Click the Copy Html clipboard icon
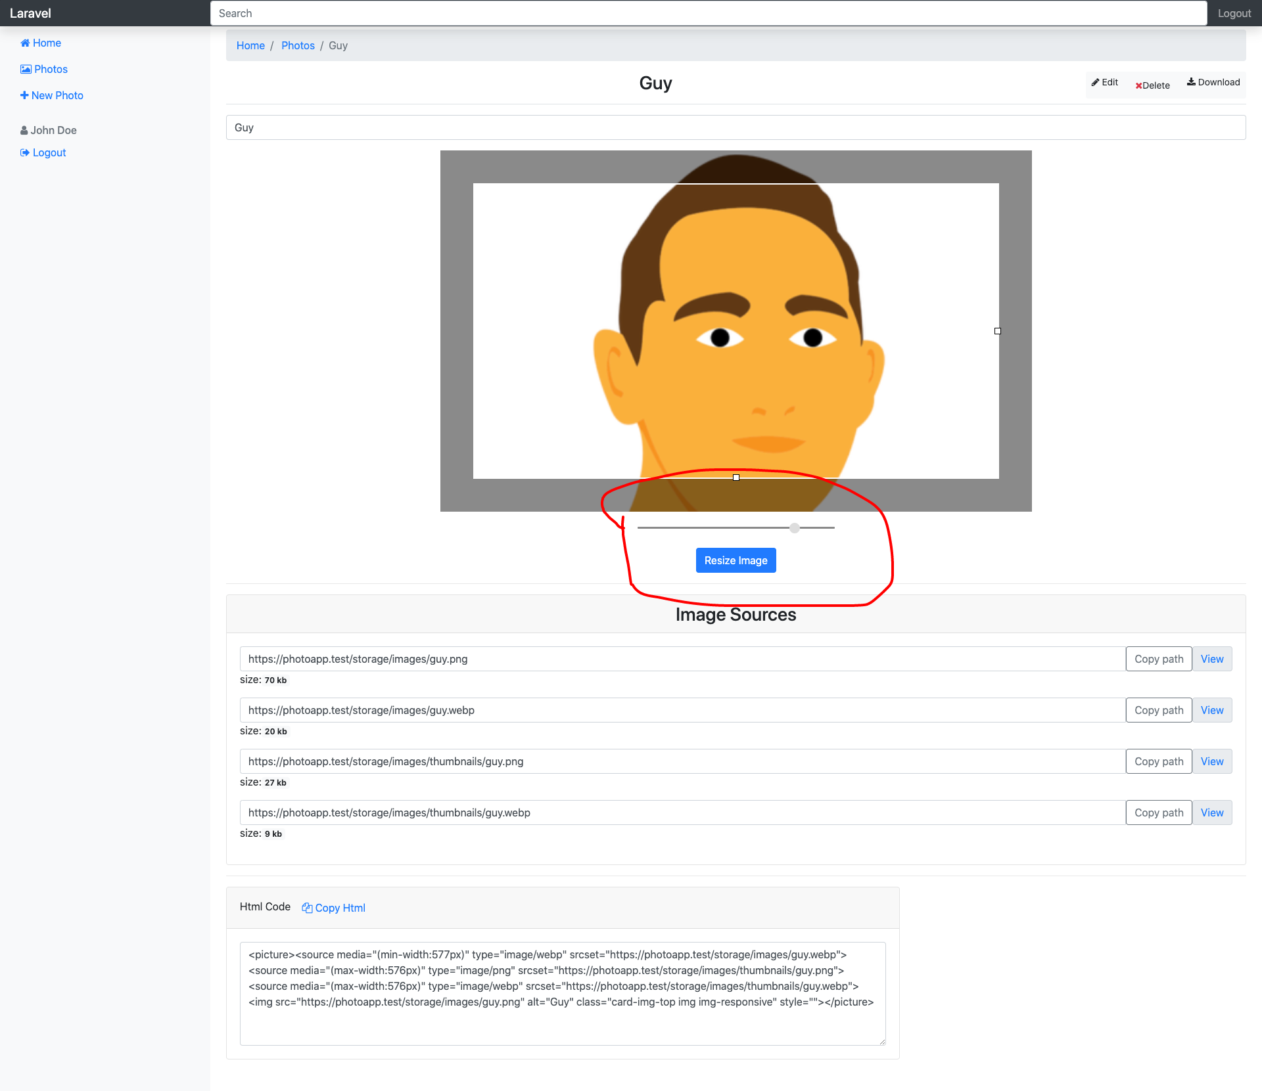This screenshot has height=1091, width=1262. coord(307,908)
